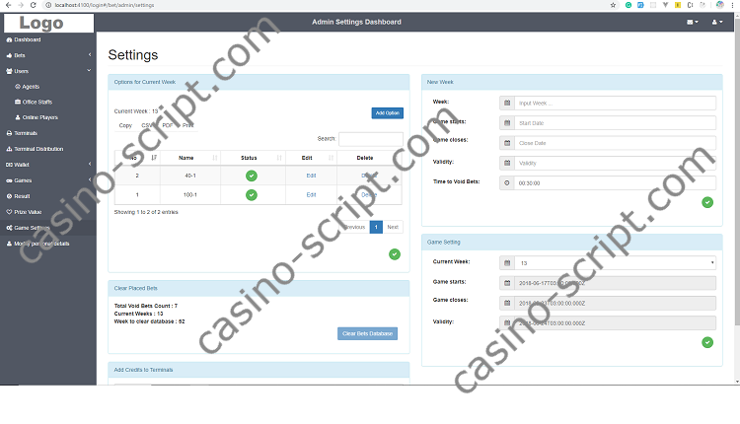Click the Search input field

[370, 139]
